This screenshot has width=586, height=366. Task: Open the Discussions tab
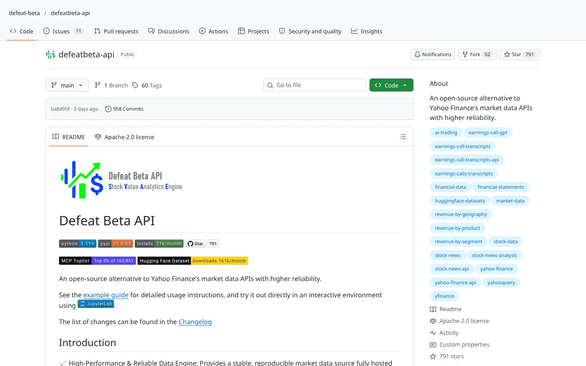168,31
